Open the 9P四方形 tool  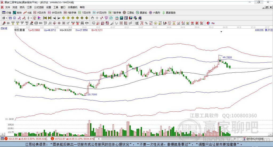point(55,13)
